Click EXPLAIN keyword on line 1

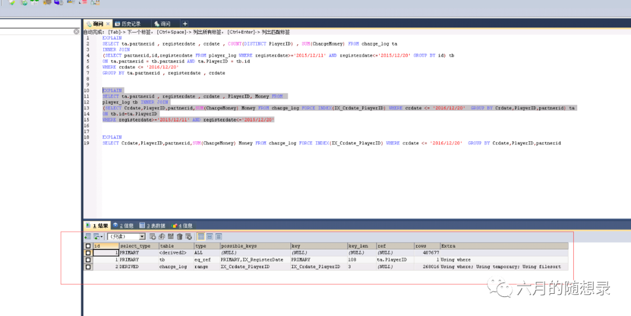tap(112, 38)
